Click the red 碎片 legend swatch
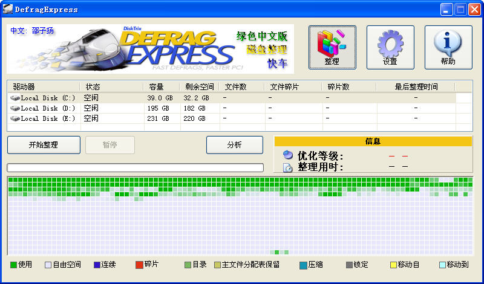This screenshot has height=284, width=484. point(139,265)
